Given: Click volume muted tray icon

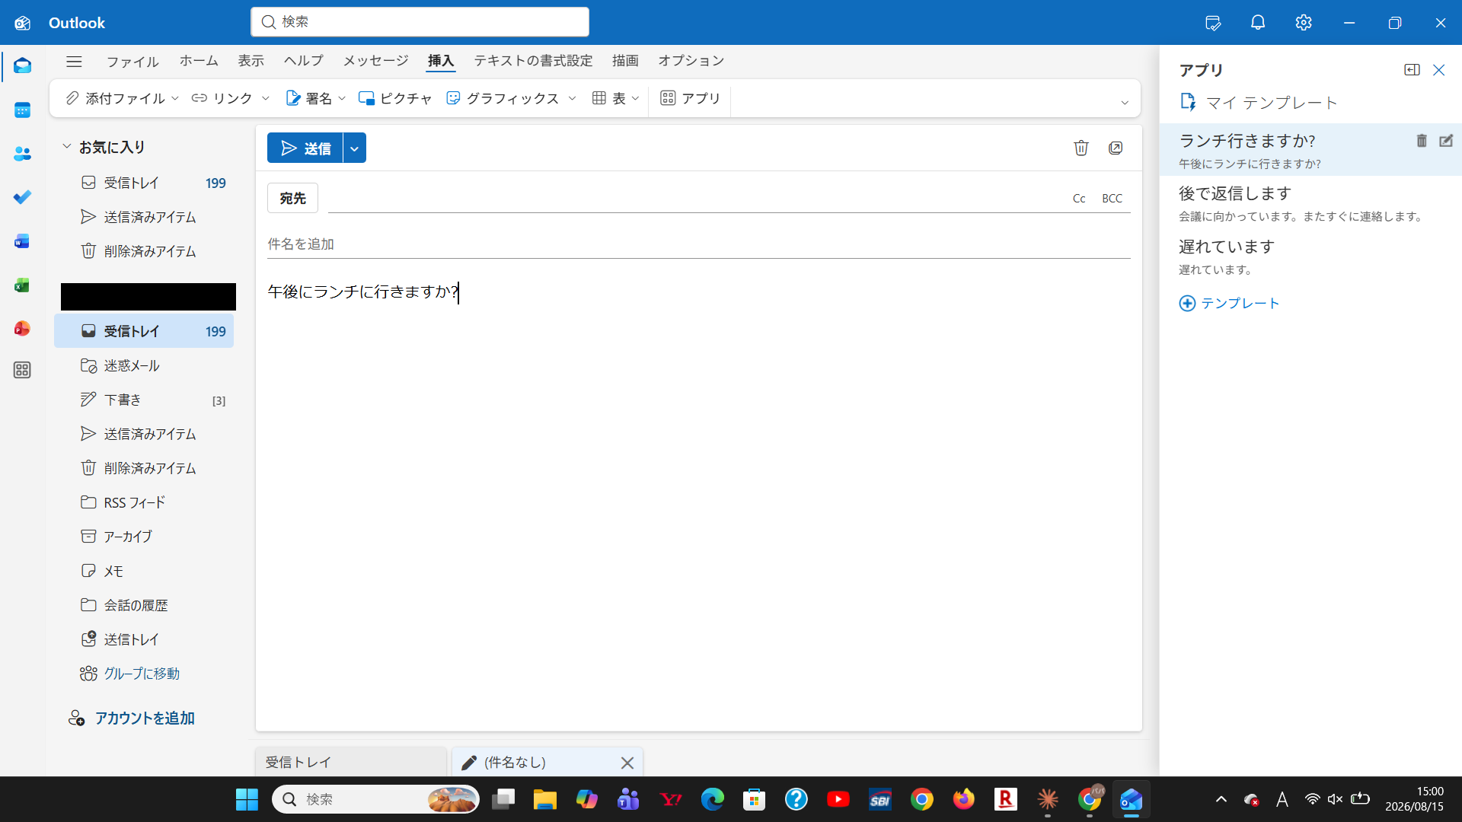Looking at the screenshot, I should (x=1335, y=799).
